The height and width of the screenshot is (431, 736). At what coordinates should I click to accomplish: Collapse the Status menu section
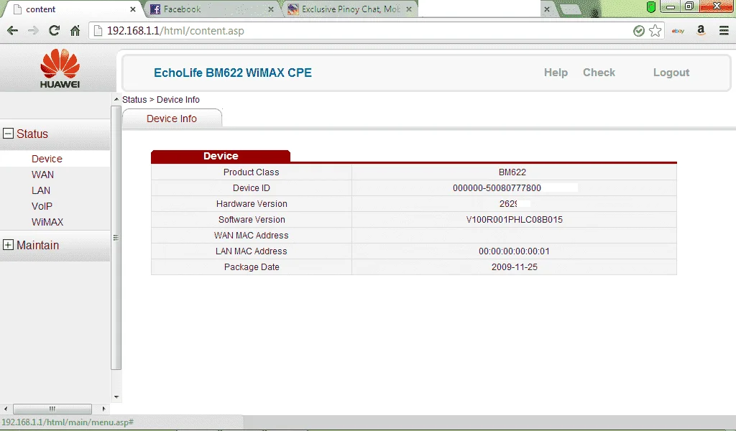coord(8,134)
